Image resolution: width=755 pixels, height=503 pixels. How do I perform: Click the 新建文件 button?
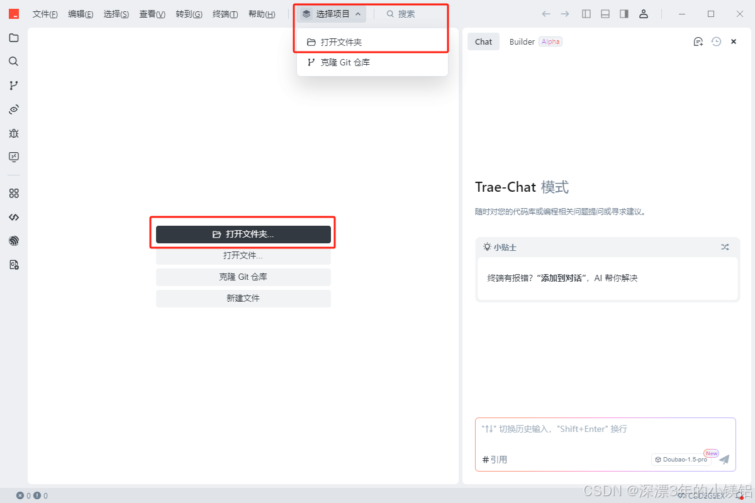(243, 299)
